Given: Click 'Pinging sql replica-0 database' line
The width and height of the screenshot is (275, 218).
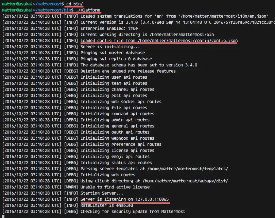Looking at the screenshot, I should [x=116, y=59].
